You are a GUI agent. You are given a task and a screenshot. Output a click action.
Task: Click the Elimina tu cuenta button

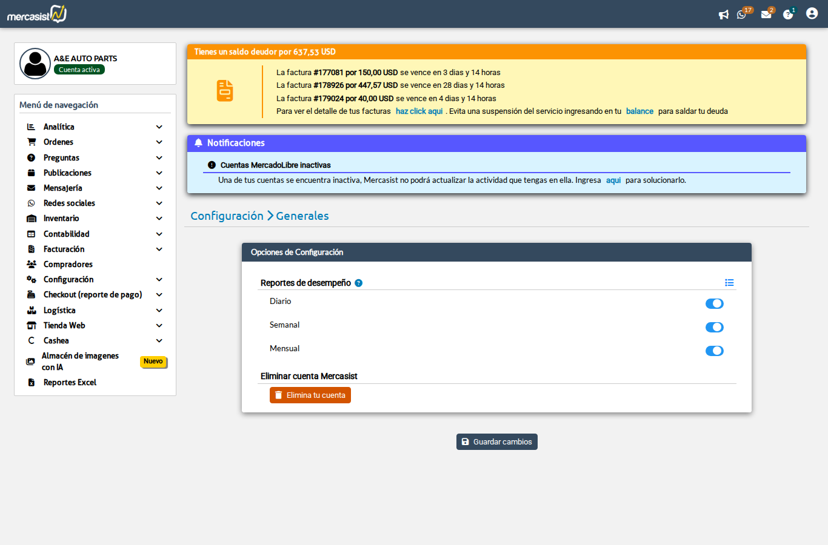[x=310, y=395]
